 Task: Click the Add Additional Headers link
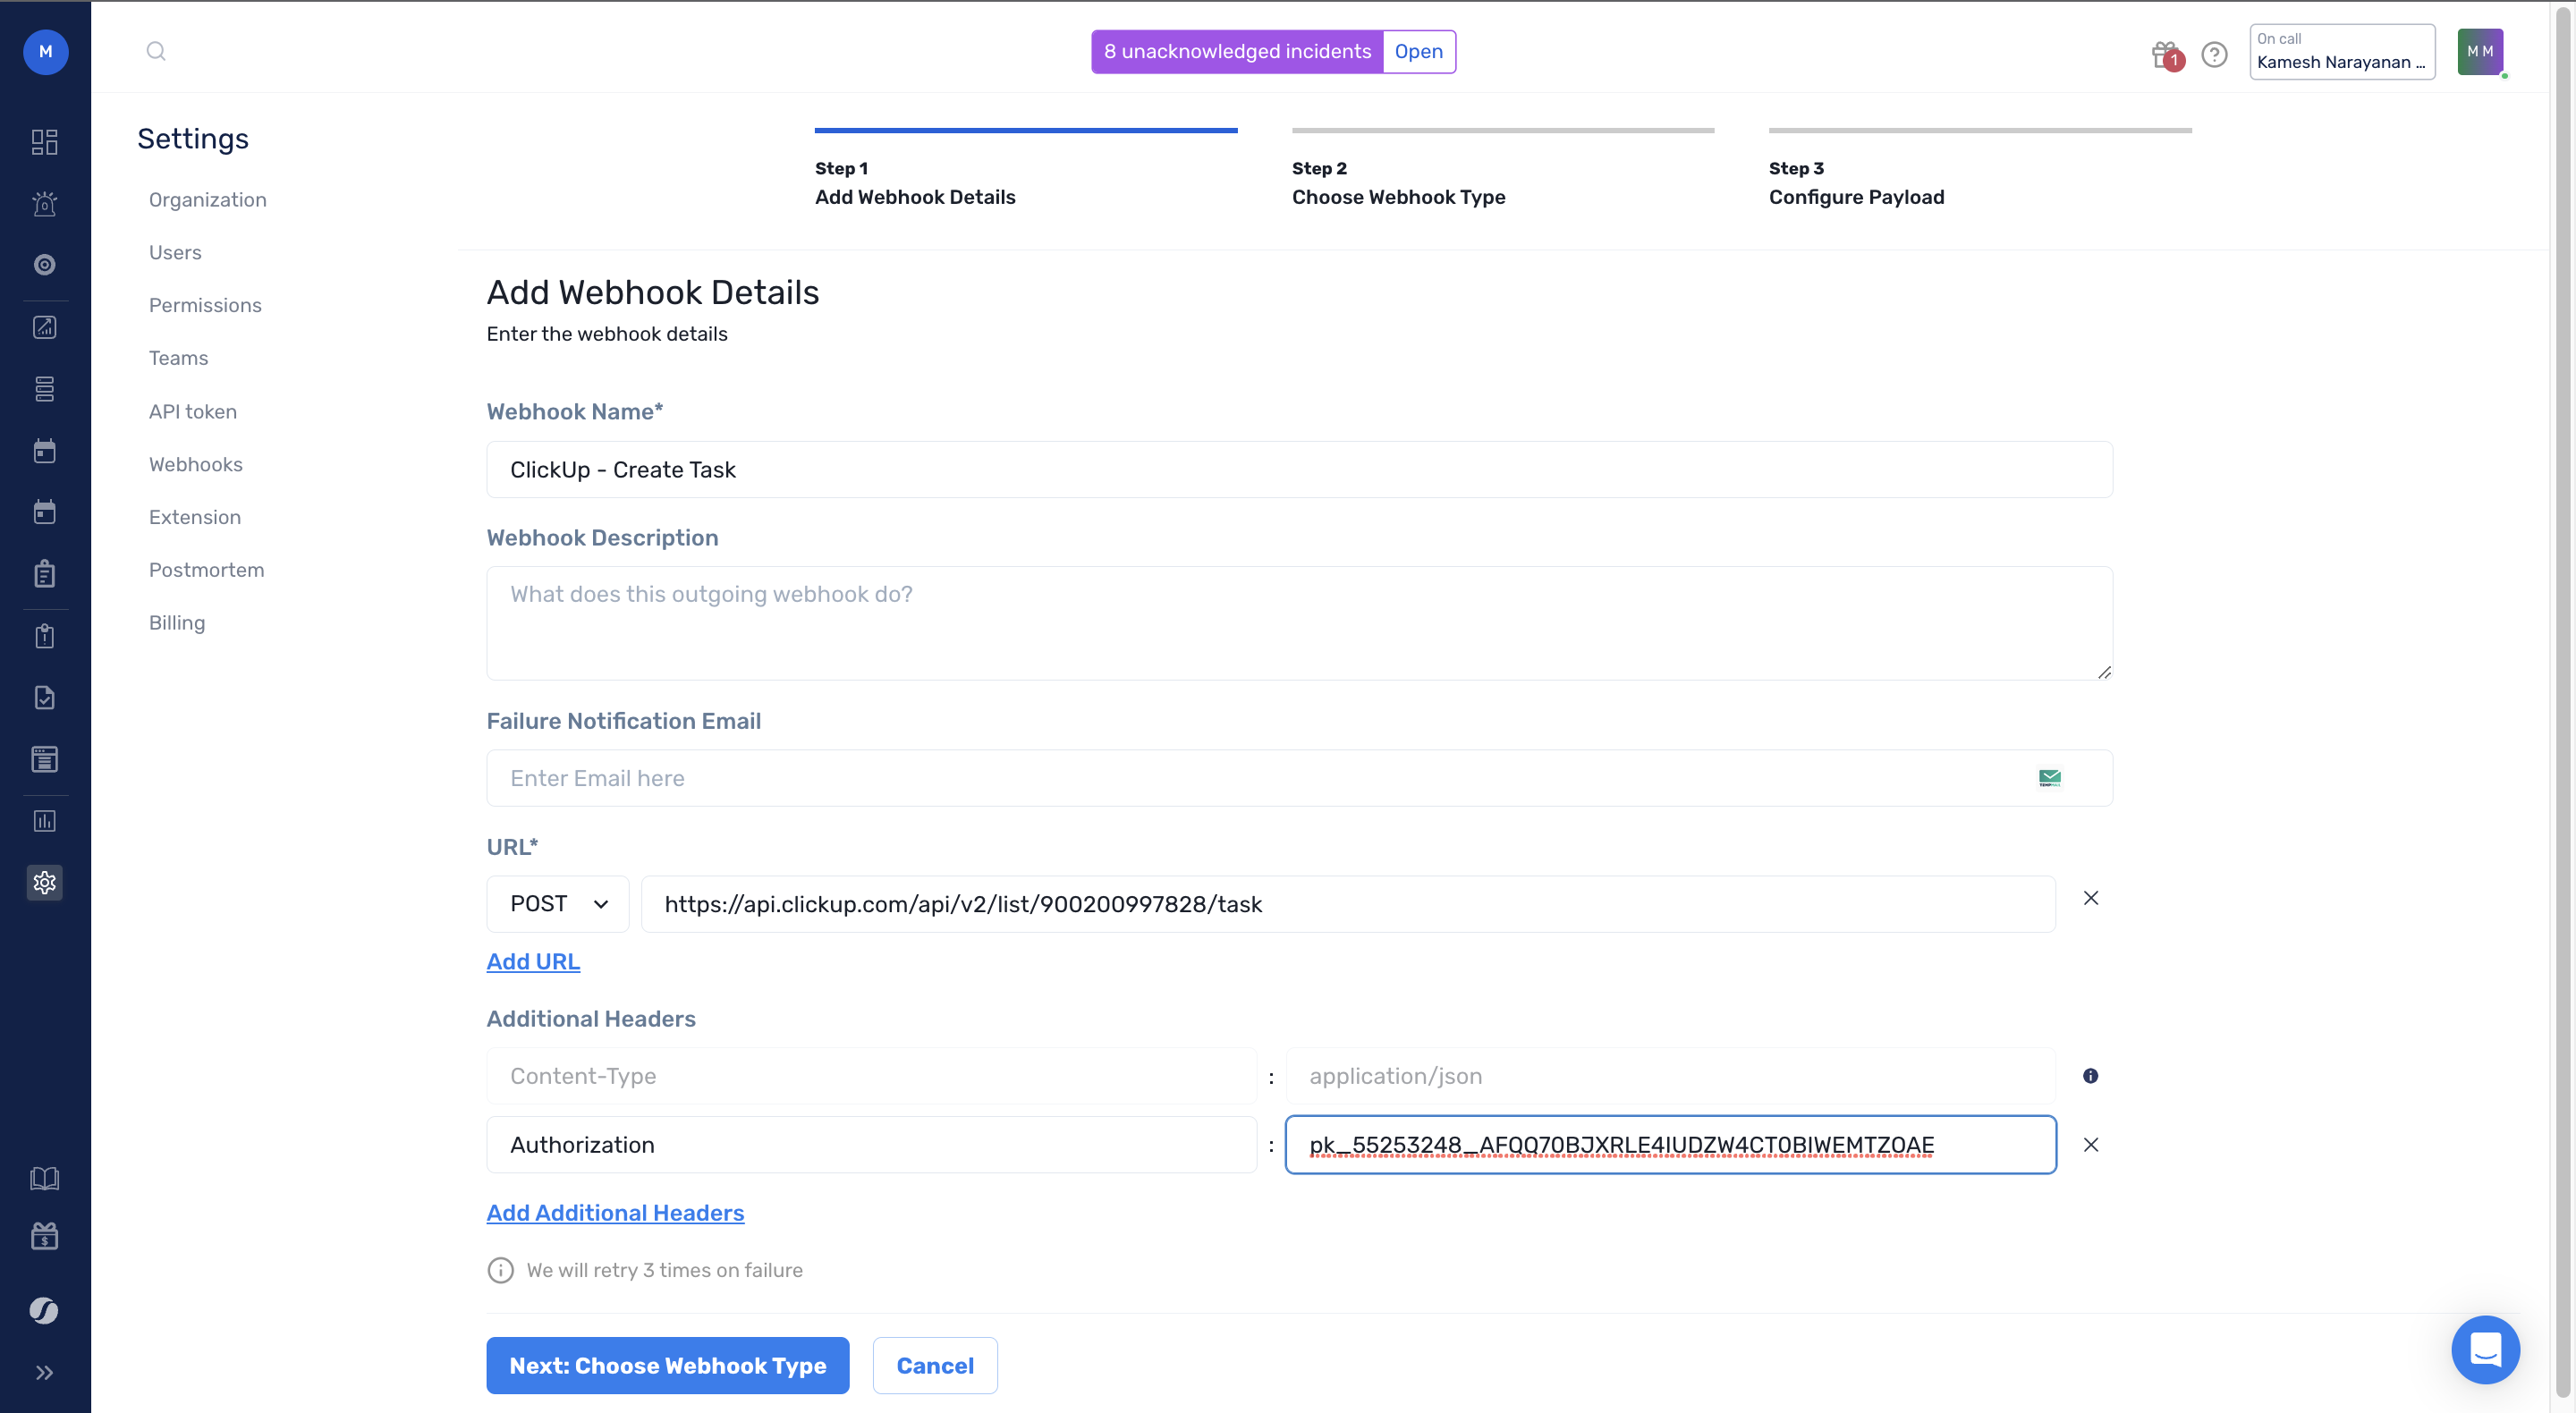coord(615,1212)
